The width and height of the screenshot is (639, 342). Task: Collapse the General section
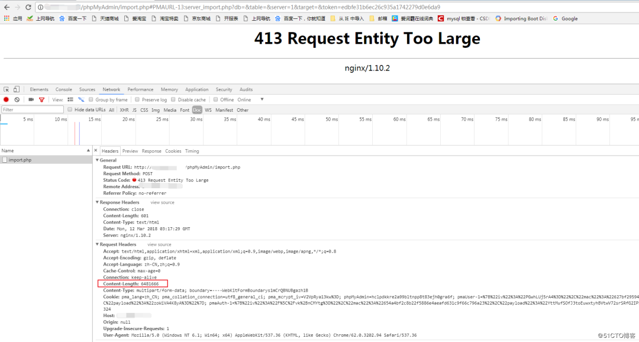(x=97, y=160)
